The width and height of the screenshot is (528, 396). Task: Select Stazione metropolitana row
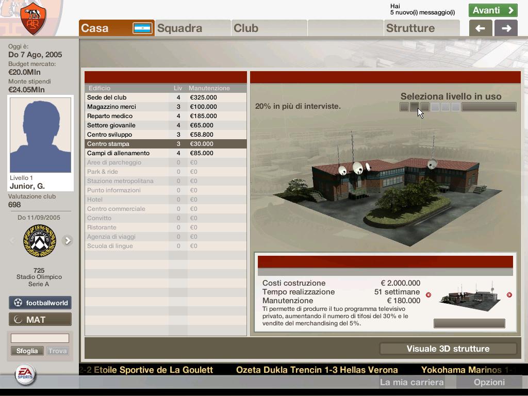pos(166,181)
